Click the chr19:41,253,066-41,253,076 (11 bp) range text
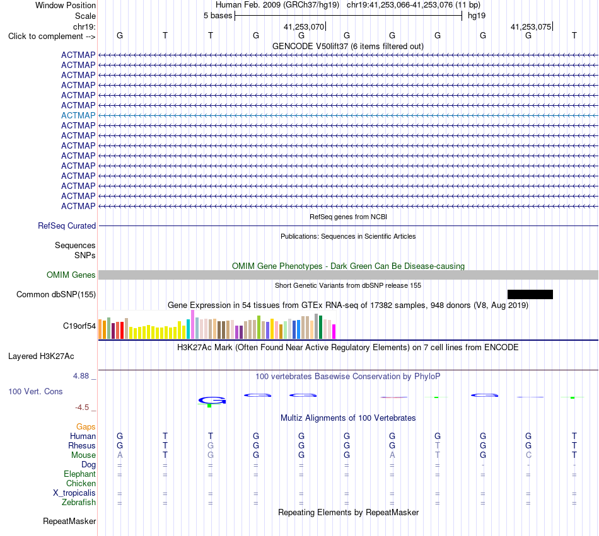The width and height of the screenshot is (599, 536). pyautogui.click(x=414, y=5)
